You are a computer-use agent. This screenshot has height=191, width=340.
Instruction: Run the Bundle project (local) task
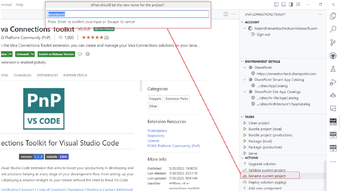[x=265, y=129]
